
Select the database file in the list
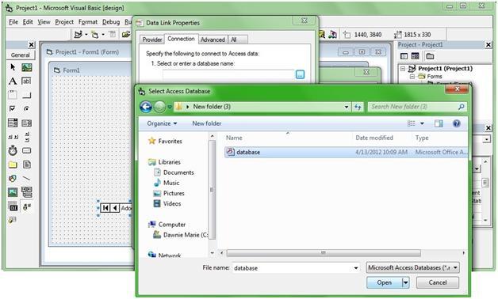coord(346,152)
